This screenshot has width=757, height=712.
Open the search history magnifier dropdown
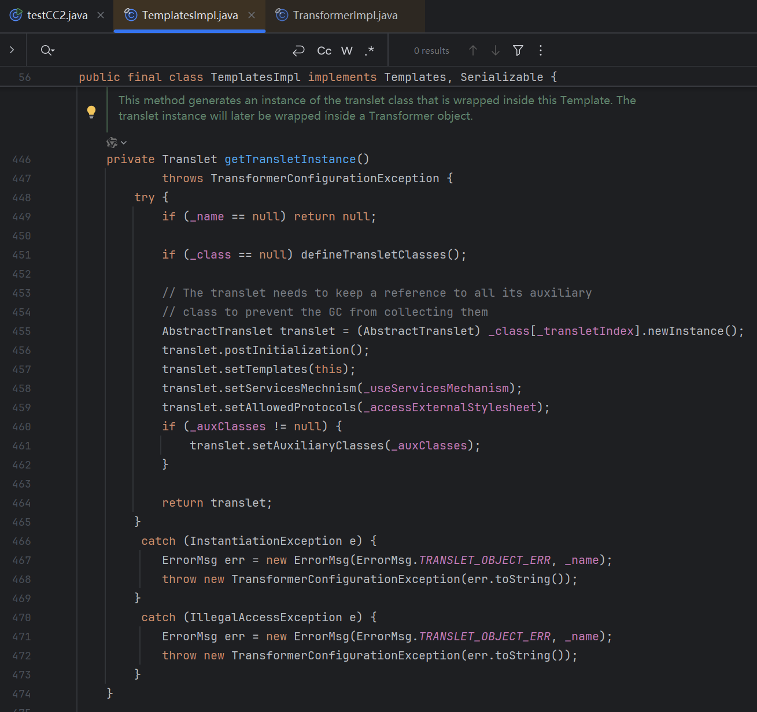click(x=47, y=50)
